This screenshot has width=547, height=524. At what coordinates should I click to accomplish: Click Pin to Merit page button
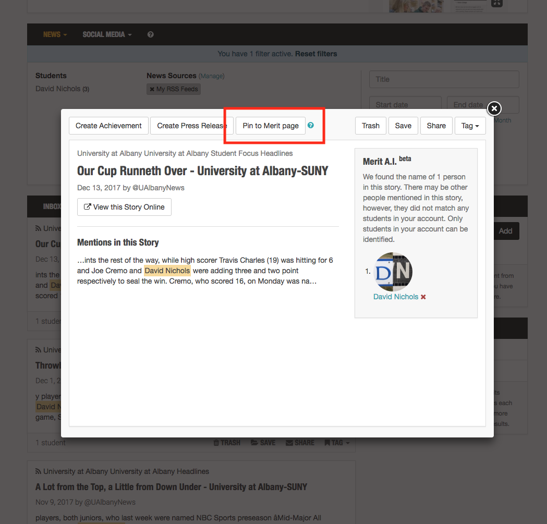coord(271,126)
